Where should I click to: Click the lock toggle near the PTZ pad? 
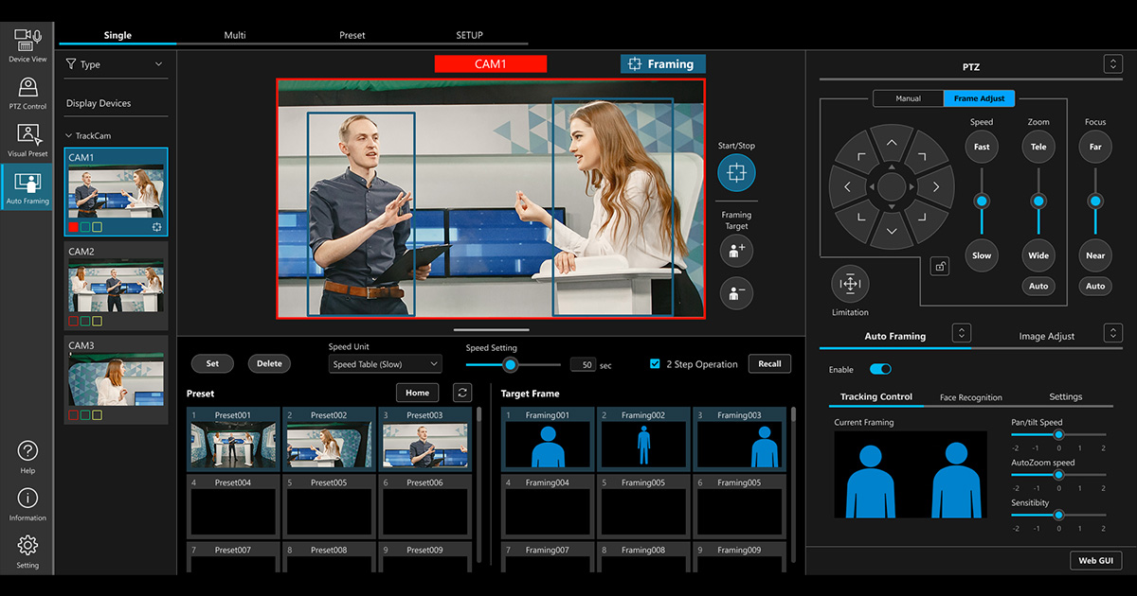click(939, 266)
